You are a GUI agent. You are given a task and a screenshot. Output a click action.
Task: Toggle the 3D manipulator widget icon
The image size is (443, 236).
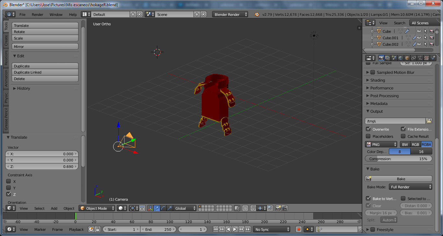(x=150, y=208)
